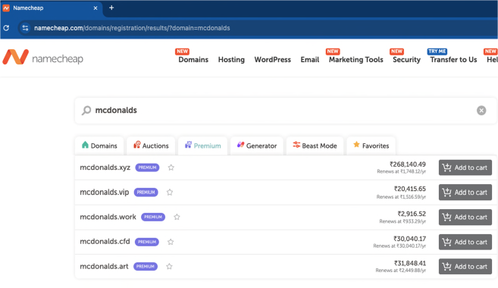The width and height of the screenshot is (498, 288).
Task: Favorite mcdonalds.work with star icon
Action: click(177, 217)
